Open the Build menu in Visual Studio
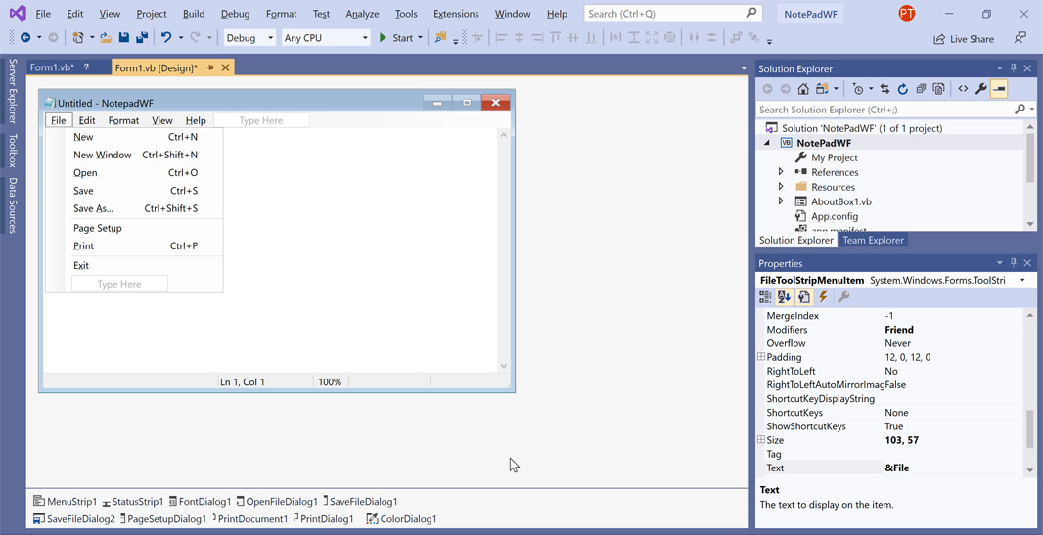Image resolution: width=1043 pixels, height=535 pixels. [x=193, y=14]
